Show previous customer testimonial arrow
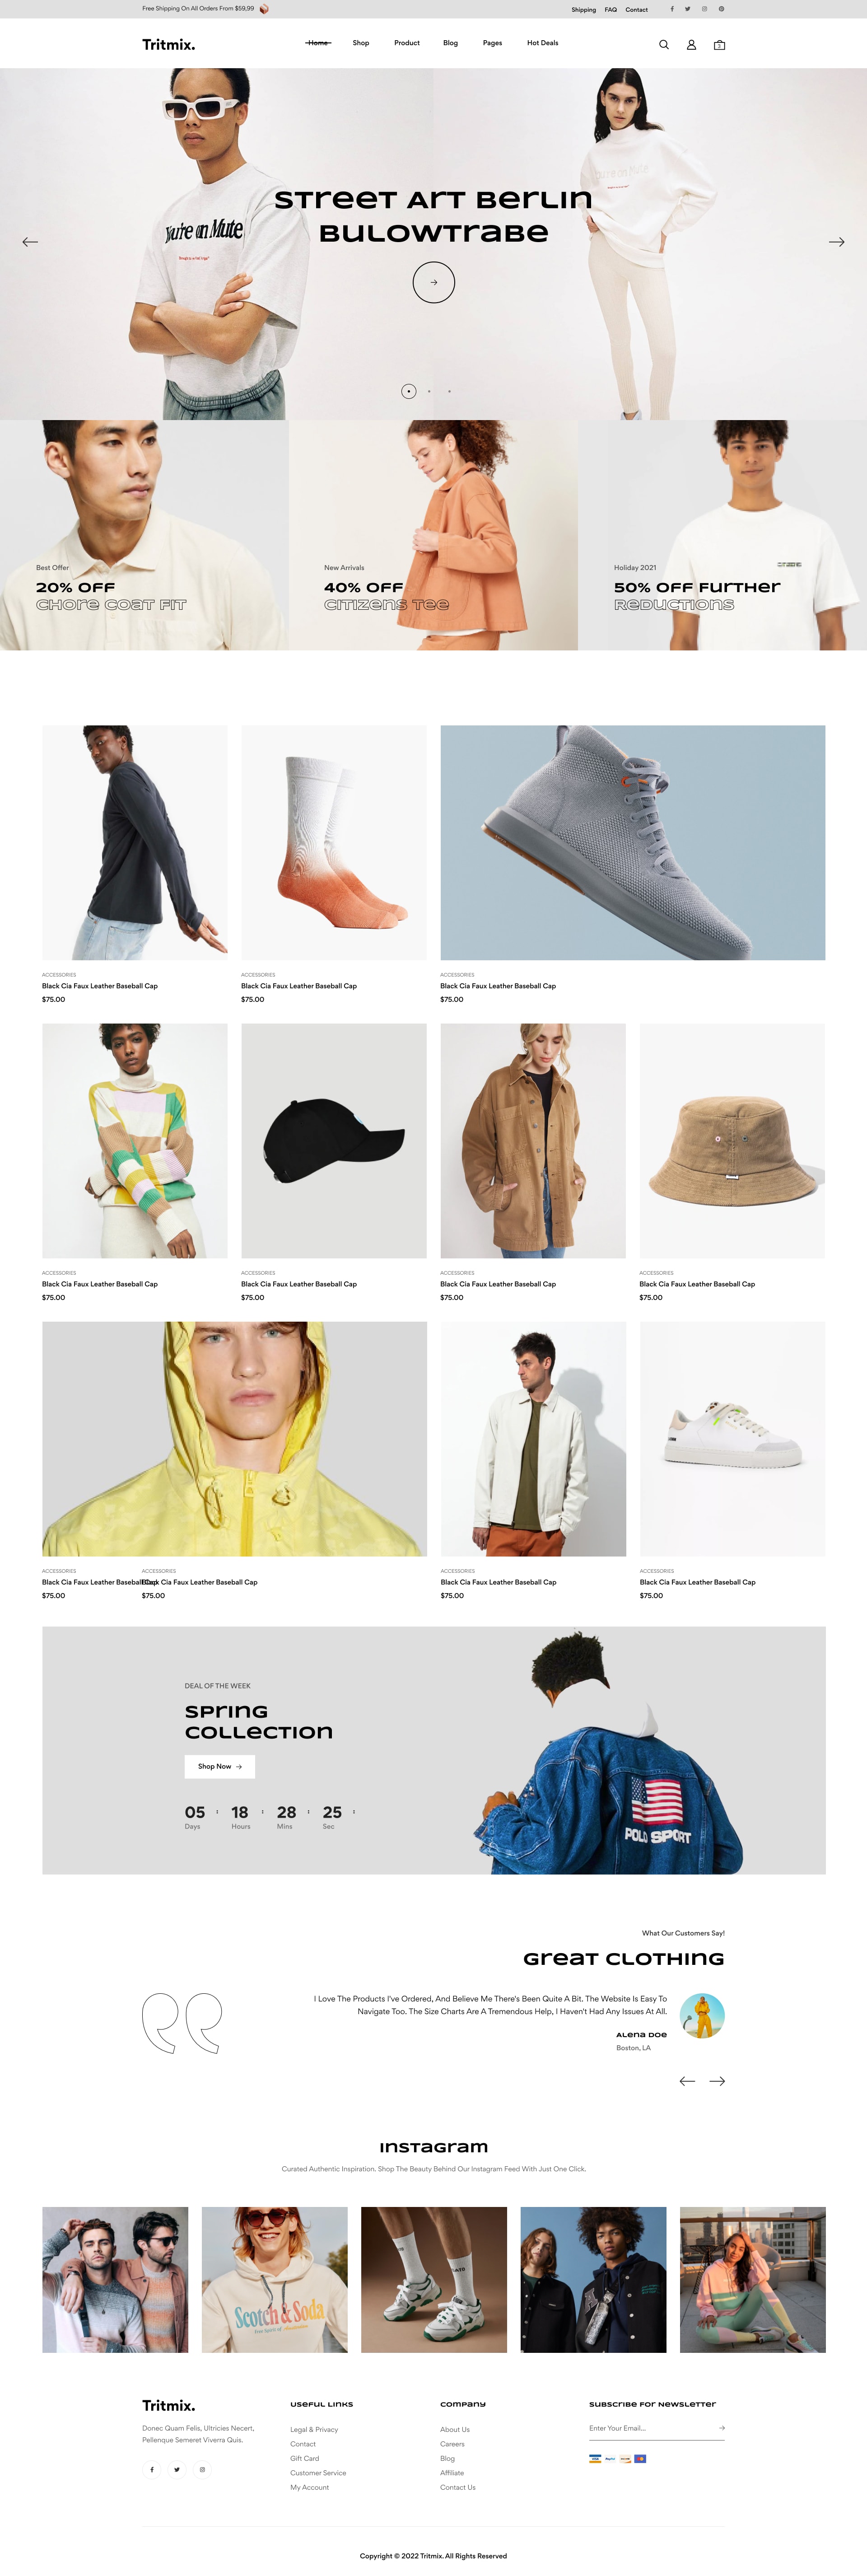 point(687,2081)
